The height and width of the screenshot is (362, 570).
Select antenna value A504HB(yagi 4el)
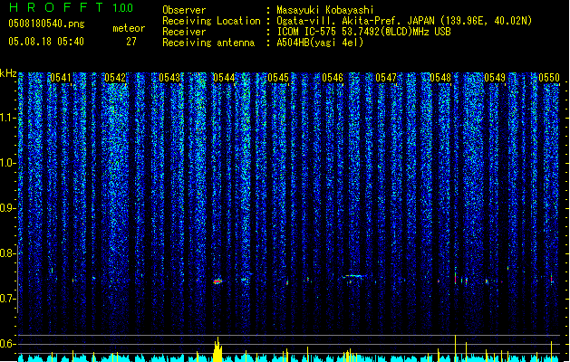coord(320,43)
